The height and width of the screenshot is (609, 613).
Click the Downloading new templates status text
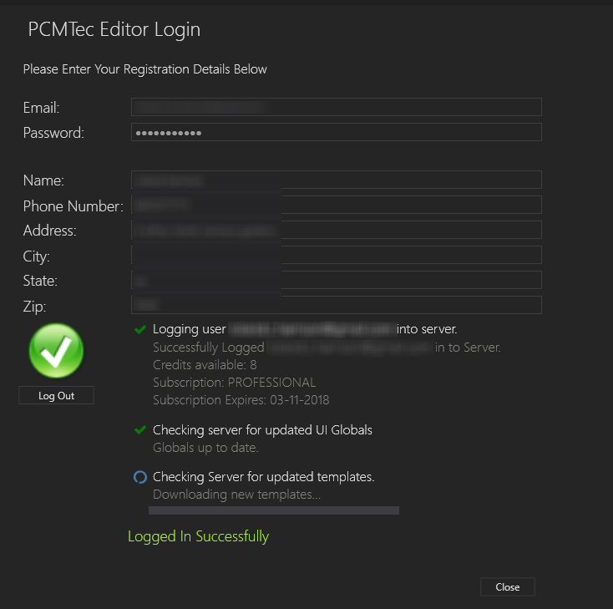[x=236, y=495]
